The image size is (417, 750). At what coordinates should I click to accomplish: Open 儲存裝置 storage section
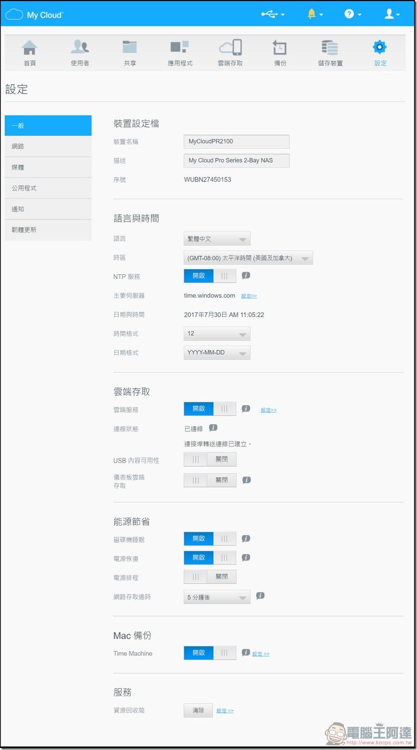tap(330, 53)
